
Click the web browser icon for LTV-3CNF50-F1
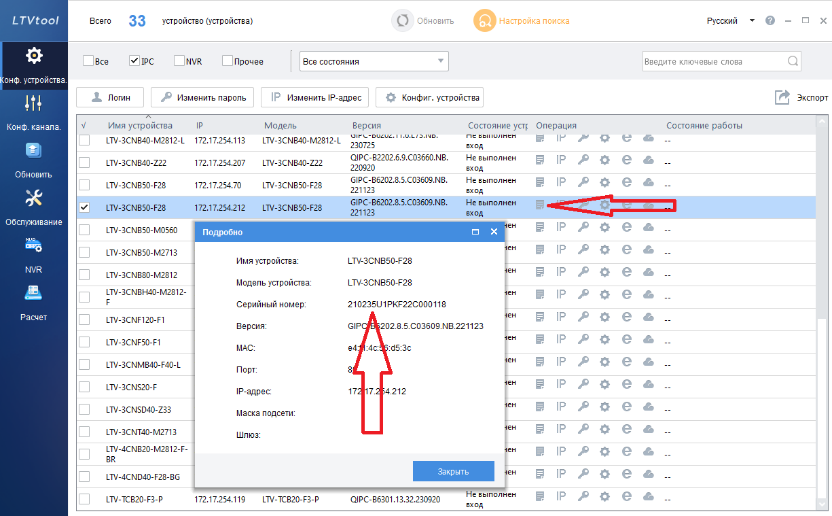click(627, 340)
